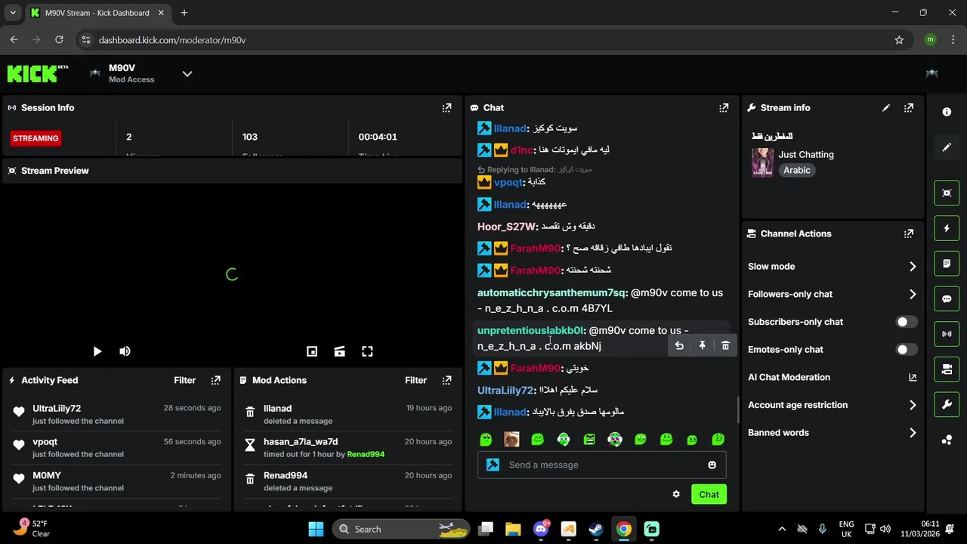Delete the unpretentiouslabkb0l message

coord(725,345)
